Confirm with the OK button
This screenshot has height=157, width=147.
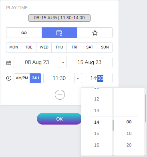pos(59,119)
